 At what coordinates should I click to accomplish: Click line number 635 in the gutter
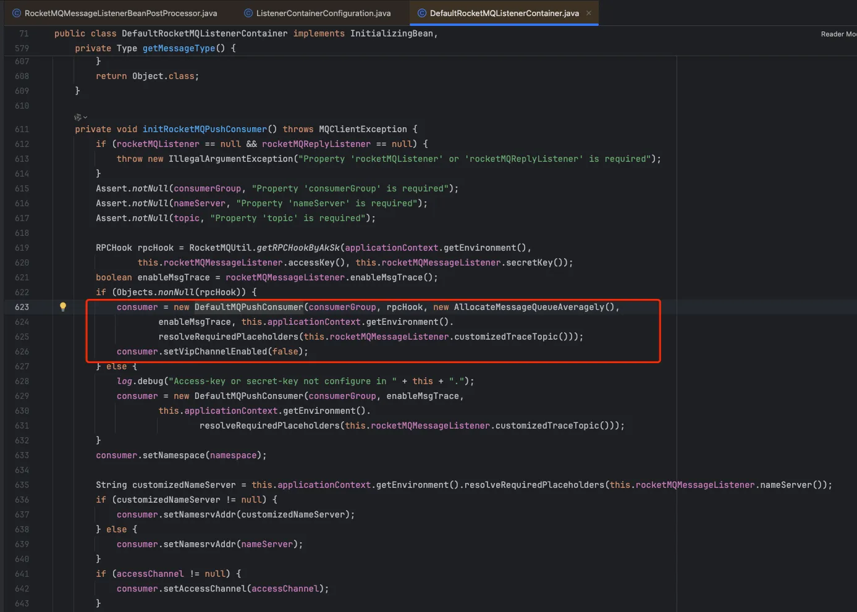[22, 485]
